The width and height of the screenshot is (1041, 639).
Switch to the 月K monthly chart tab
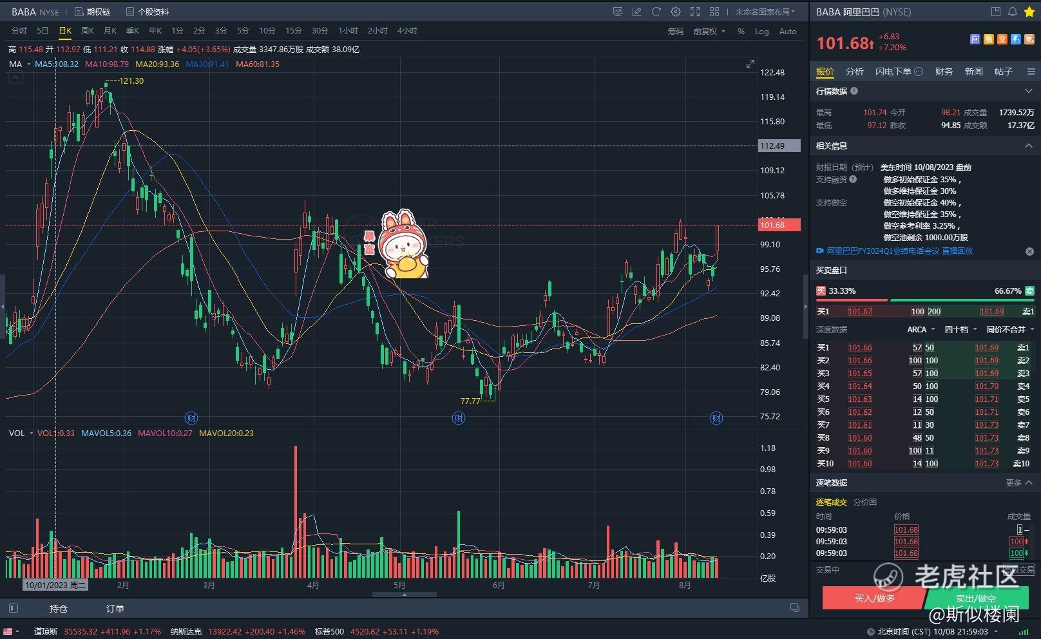point(110,31)
